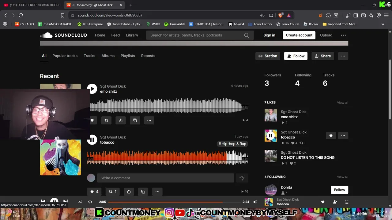Open Brave VPN shield icon
This screenshot has width=392, height=220.
tap(379, 15)
